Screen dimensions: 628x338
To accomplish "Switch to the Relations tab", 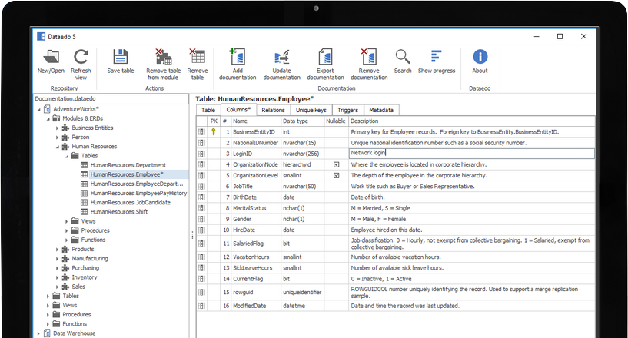I will [x=273, y=110].
